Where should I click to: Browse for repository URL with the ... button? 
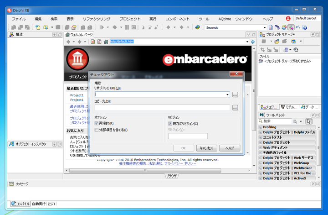click(x=235, y=94)
